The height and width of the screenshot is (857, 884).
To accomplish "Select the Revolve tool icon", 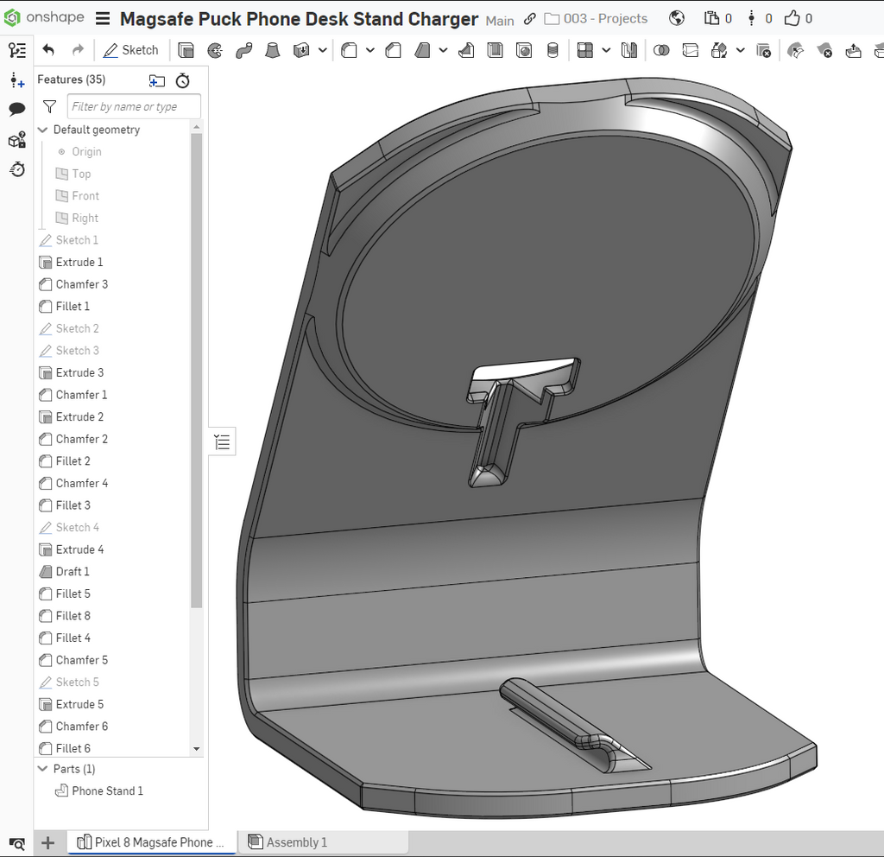I will (215, 51).
